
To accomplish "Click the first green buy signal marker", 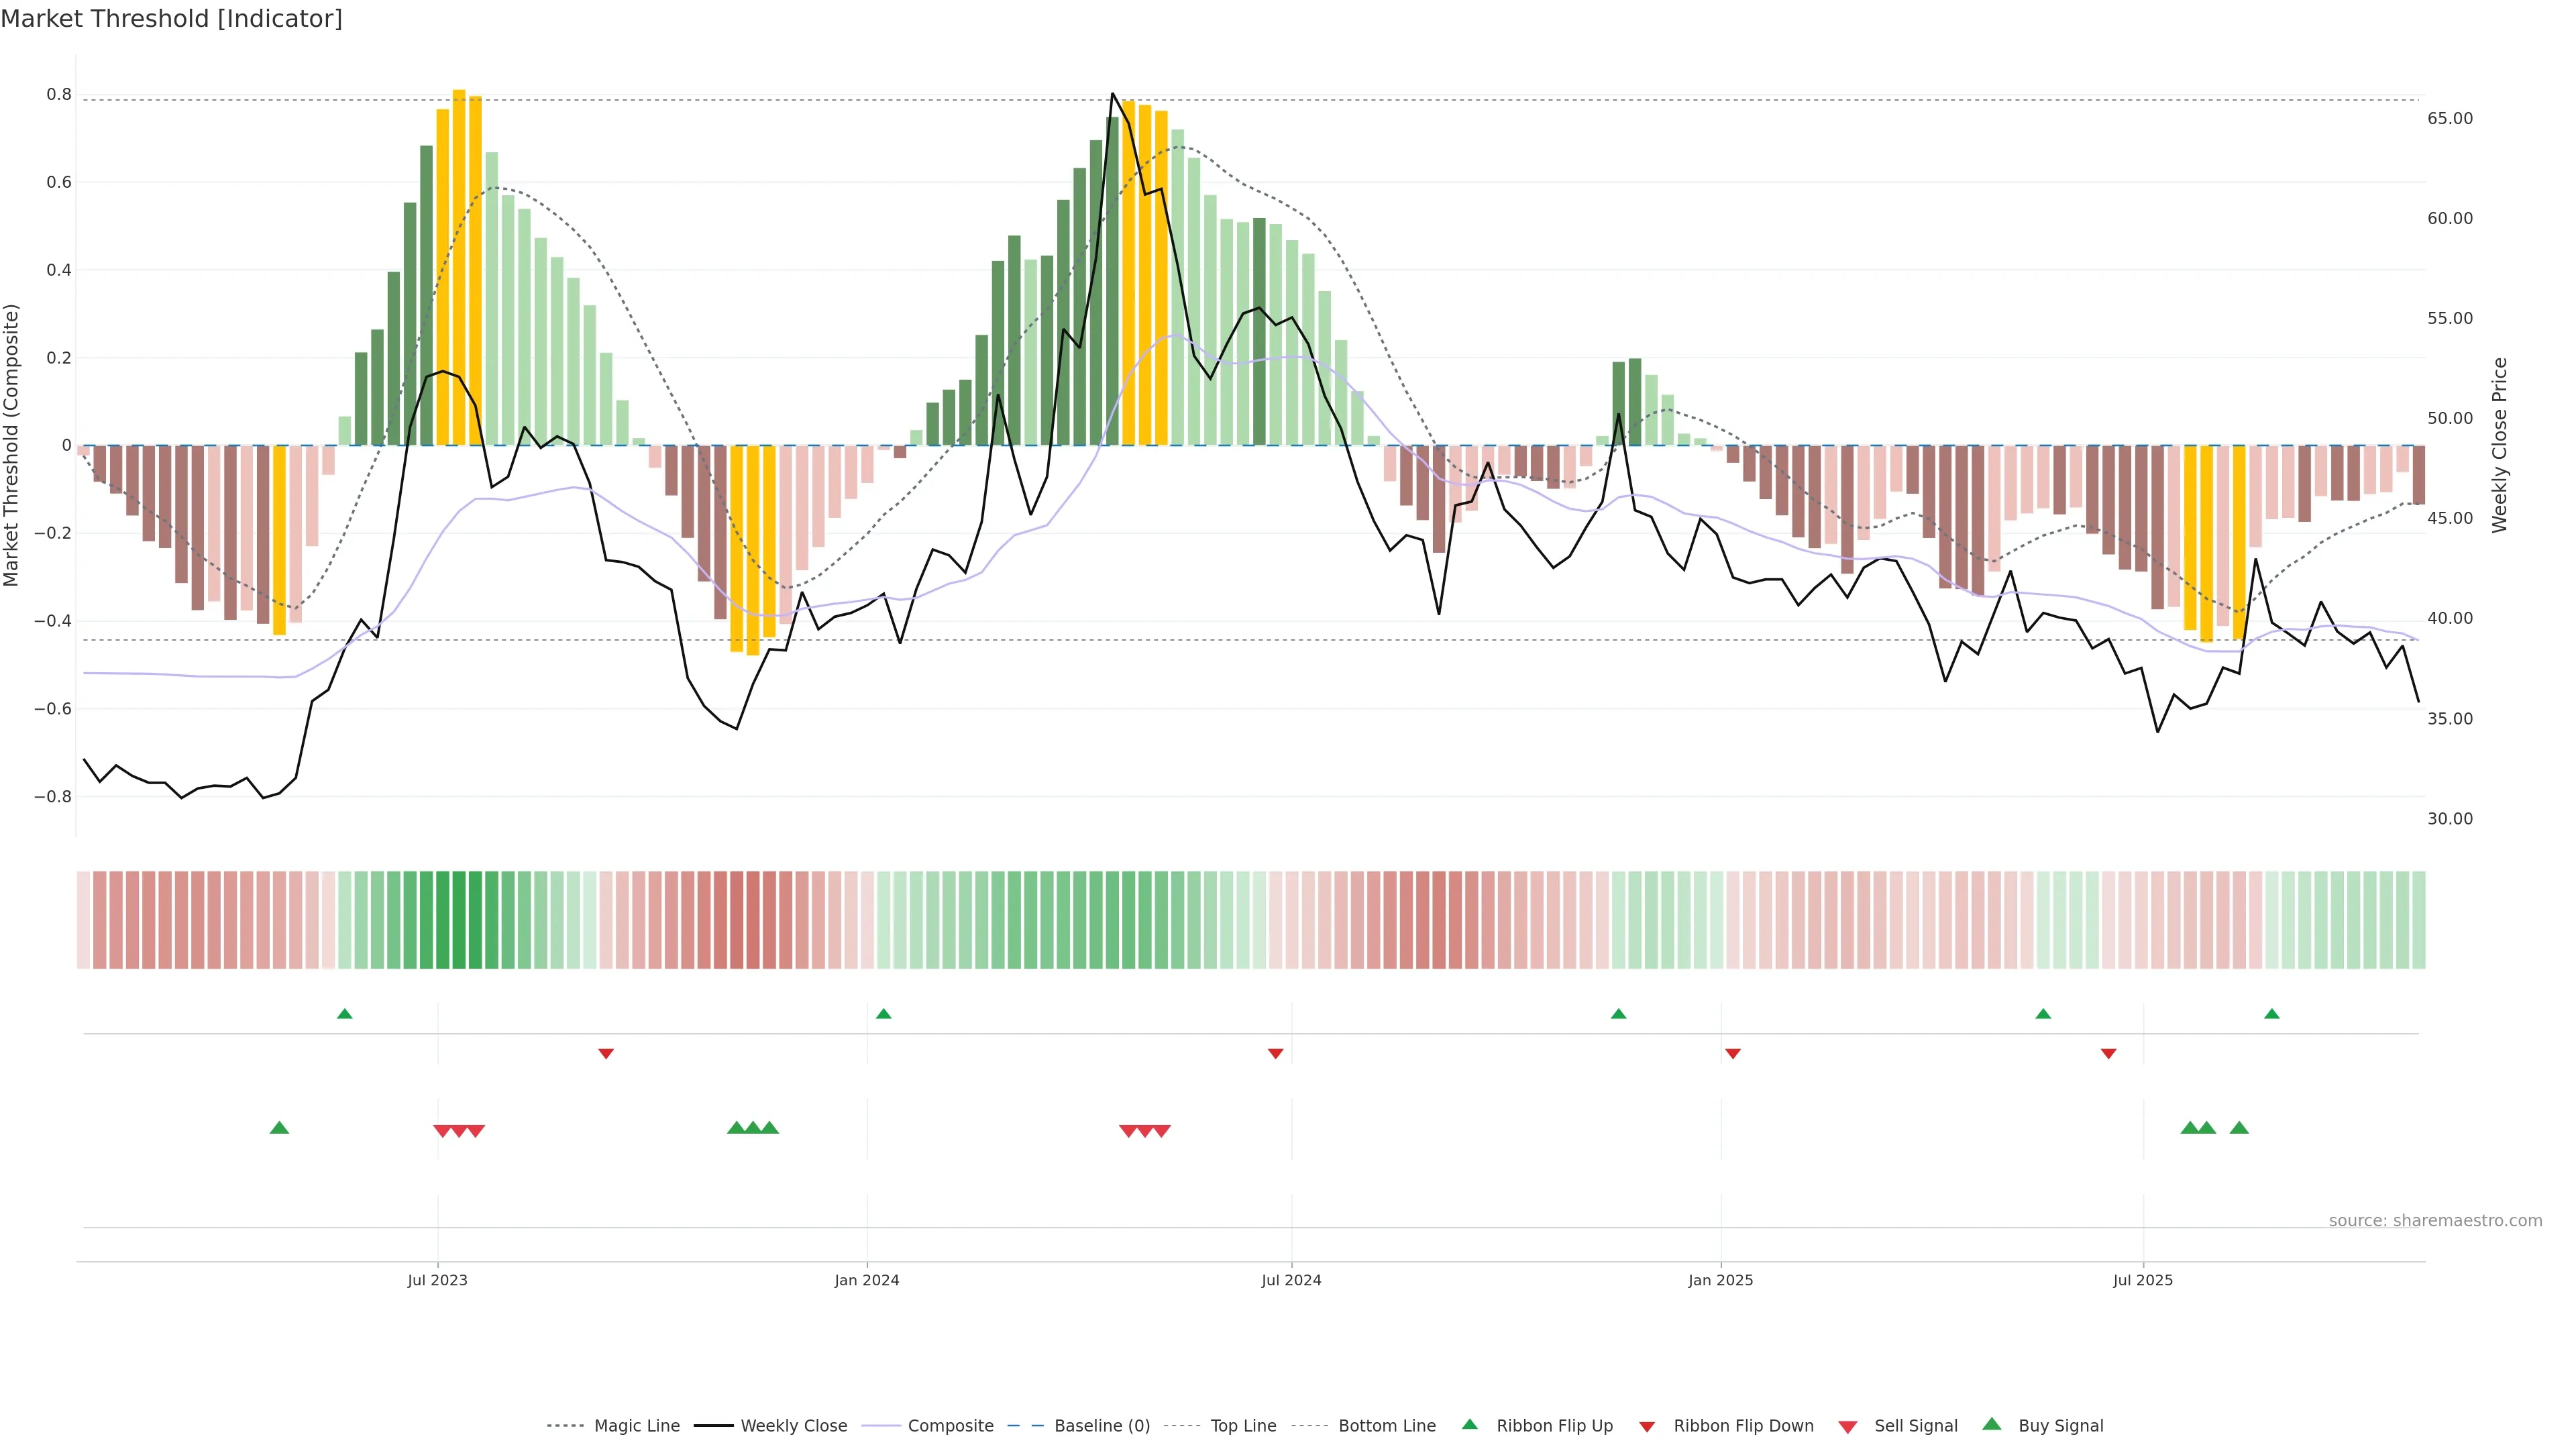I will click(x=279, y=1128).
